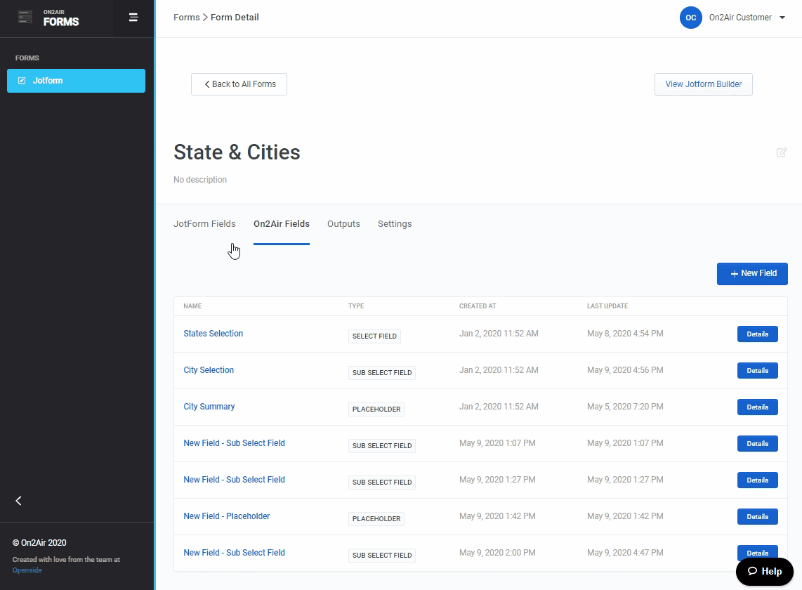View Details for City Summary row
The height and width of the screenshot is (590, 802).
point(757,407)
